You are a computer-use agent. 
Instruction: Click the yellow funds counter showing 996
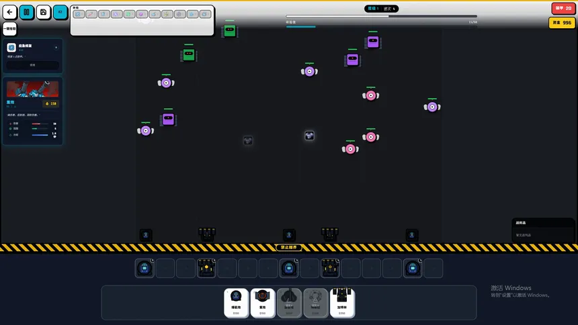562,23
